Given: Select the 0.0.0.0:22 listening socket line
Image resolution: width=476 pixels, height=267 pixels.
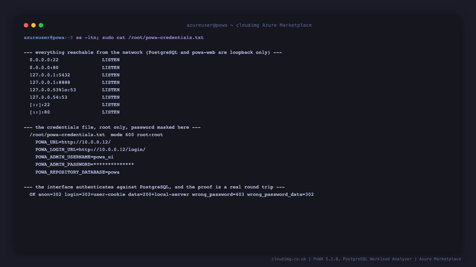Looking at the screenshot, I should (x=75, y=60).
